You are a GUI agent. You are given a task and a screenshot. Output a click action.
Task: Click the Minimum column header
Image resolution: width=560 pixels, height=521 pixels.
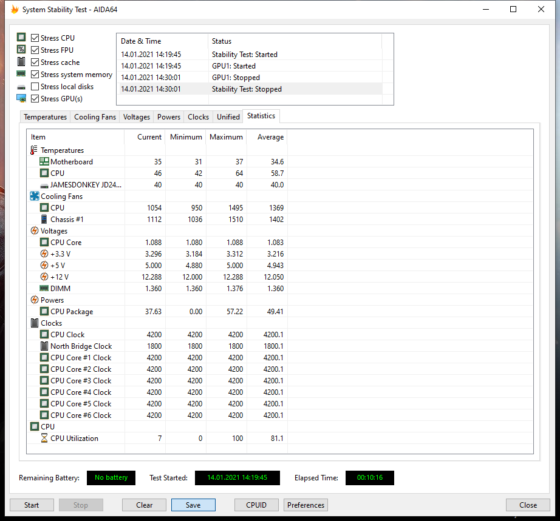185,137
